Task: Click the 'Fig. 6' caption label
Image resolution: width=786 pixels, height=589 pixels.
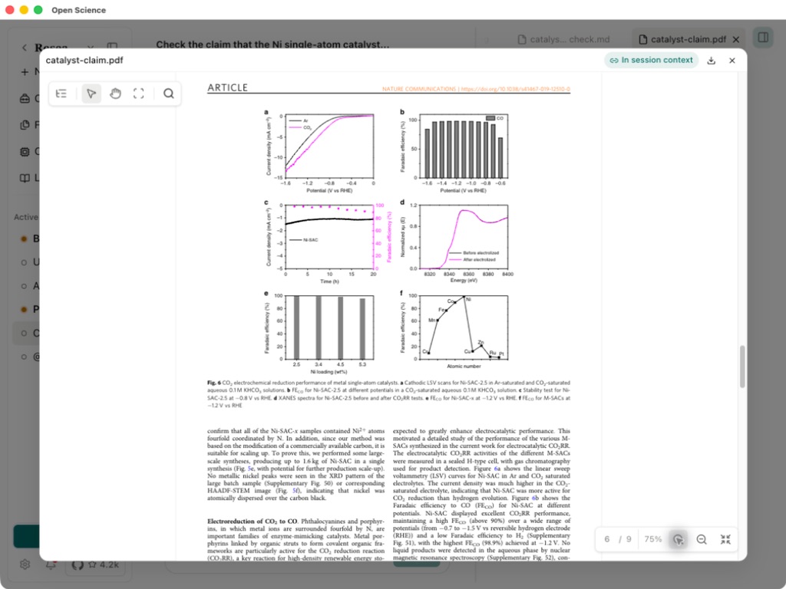Action: coord(214,383)
